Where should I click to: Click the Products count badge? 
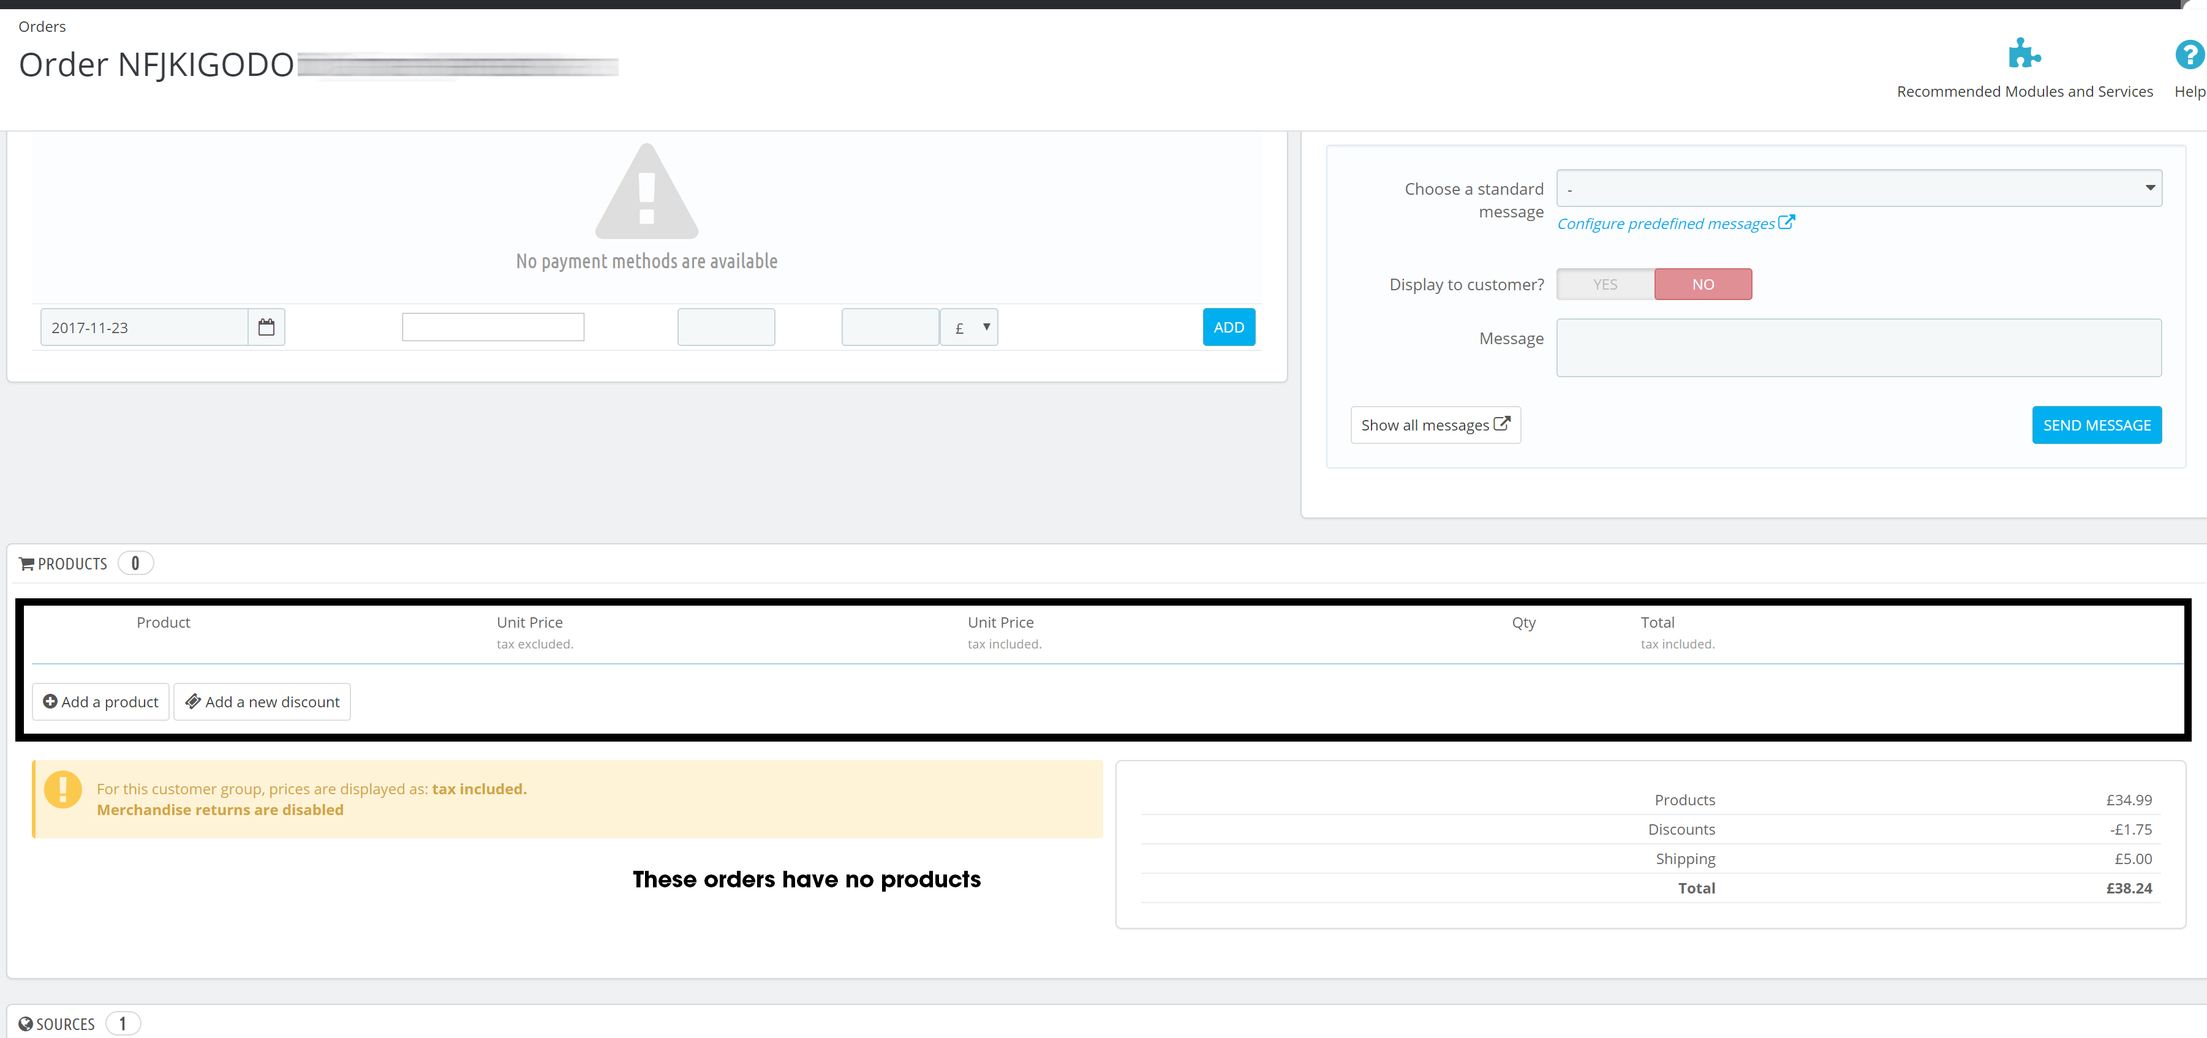coord(135,563)
